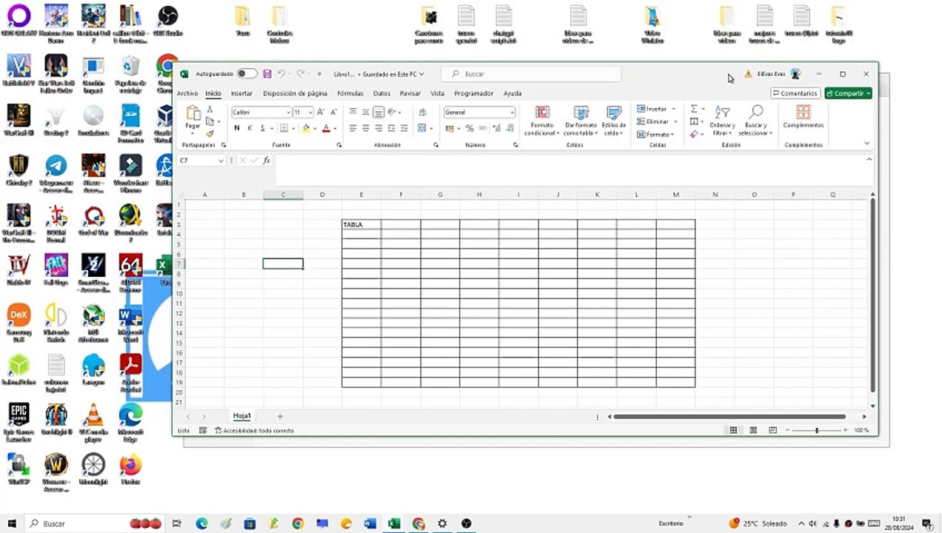Open Complementos add-ins
Viewport: 942px width, 533px height.
pyautogui.click(x=804, y=117)
